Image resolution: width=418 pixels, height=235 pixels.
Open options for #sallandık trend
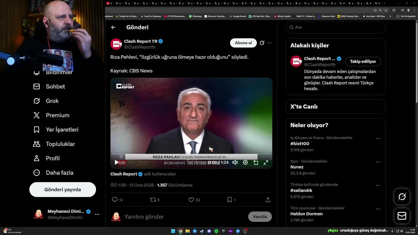coord(378,185)
